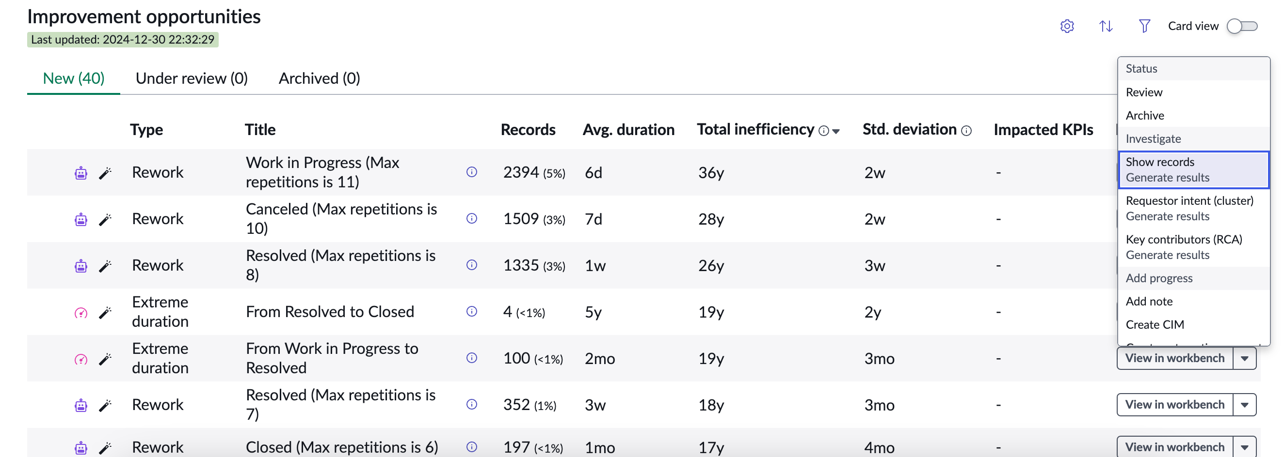Click the robot icon for Work in Progress rework row

pos(81,173)
